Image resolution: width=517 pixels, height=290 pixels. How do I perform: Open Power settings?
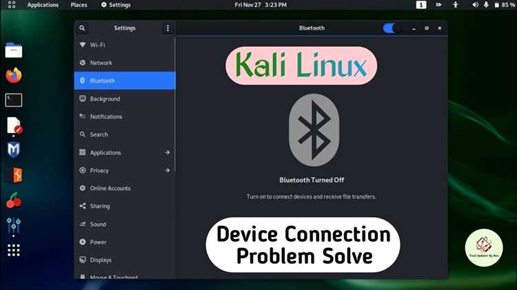coord(125,242)
